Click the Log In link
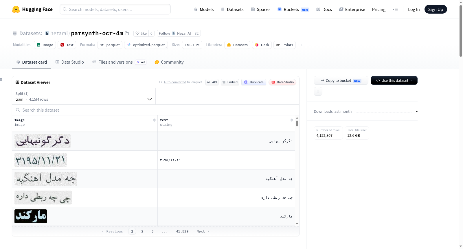This screenshot has width=463, height=249. pyautogui.click(x=414, y=9)
